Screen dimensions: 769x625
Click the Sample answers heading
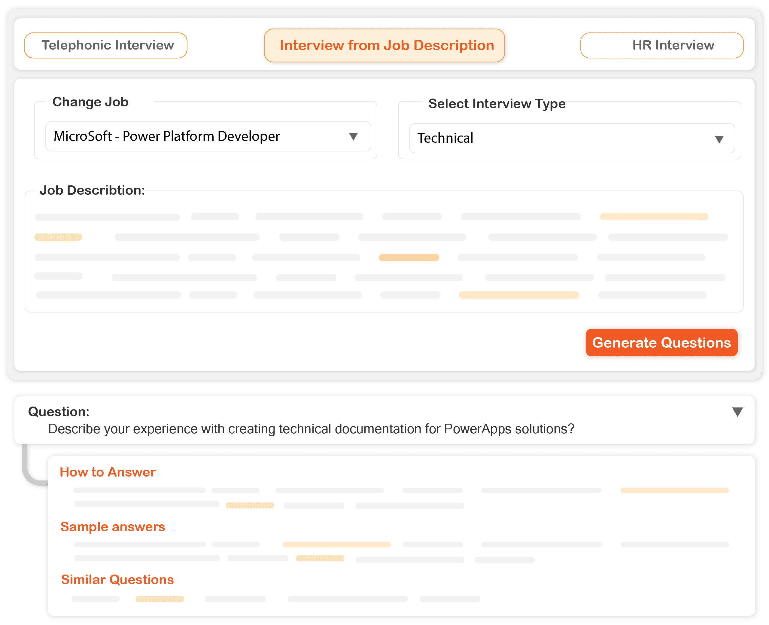[113, 527]
